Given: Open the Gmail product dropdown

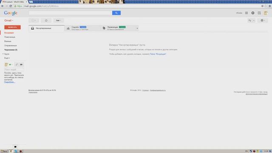Looking at the screenshot, I should click(8, 20).
